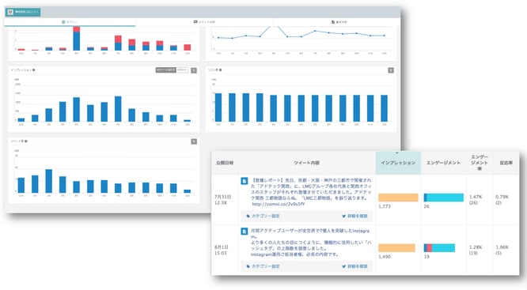
Task: Click document icon of the 7月31日 tweet
Action: pyautogui.click(x=245, y=181)
